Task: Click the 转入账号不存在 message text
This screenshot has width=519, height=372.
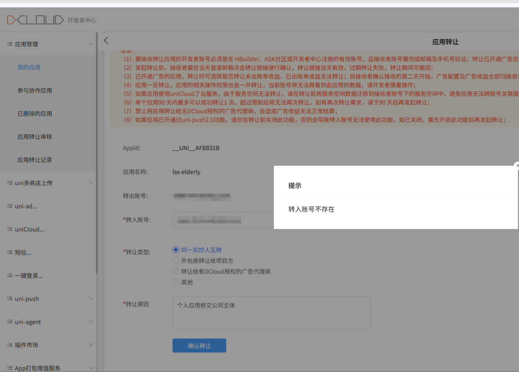Action: (311, 209)
